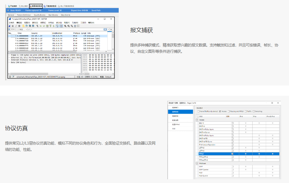Click the find packet magnifier icon
Viewport: 289px width, 183px height.
tap(38, 26)
